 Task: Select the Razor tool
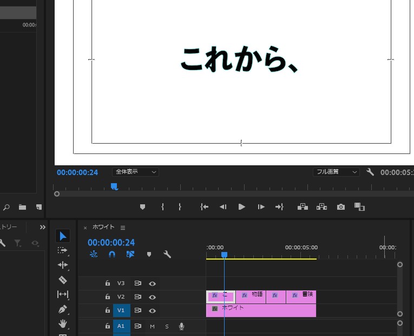coord(63,280)
